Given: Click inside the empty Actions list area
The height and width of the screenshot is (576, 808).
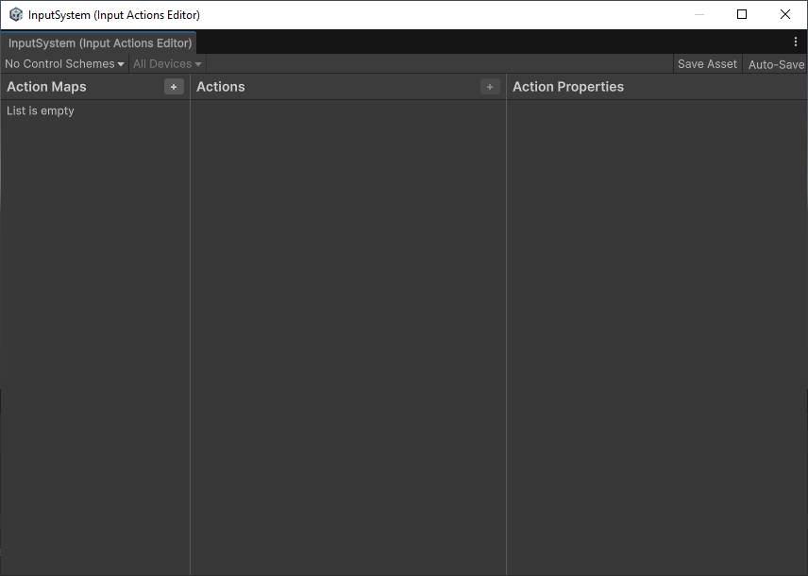Looking at the screenshot, I should tap(347, 330).
